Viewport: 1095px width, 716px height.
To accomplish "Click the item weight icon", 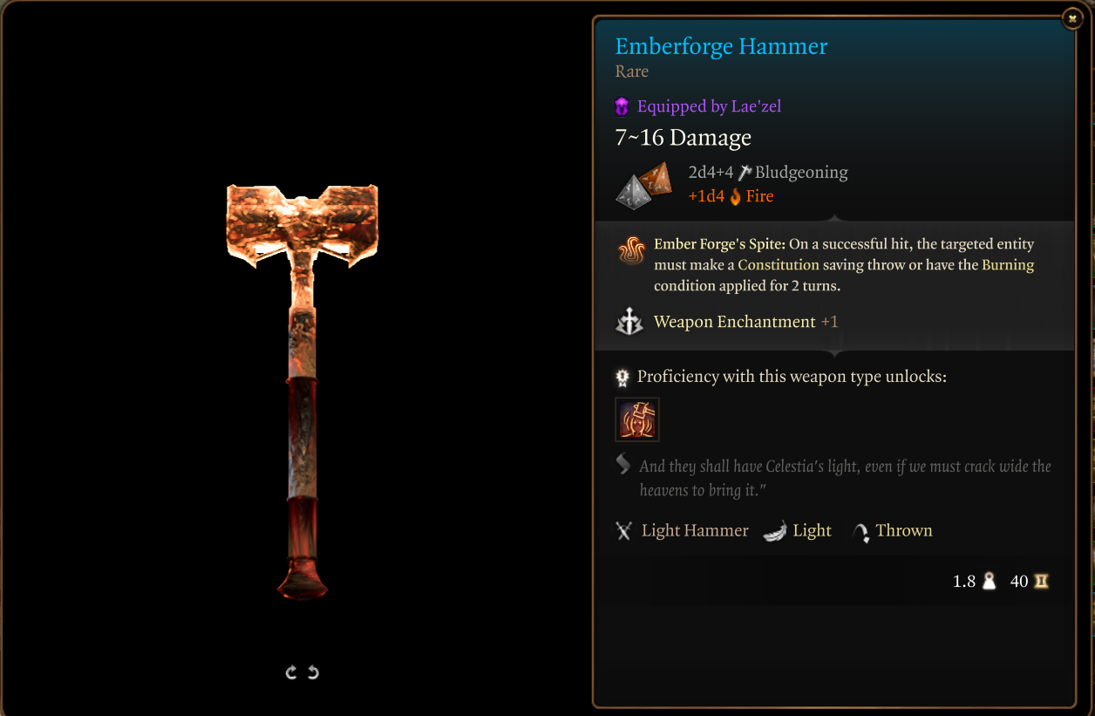I will pyautogui.click(x=989, y=581).
